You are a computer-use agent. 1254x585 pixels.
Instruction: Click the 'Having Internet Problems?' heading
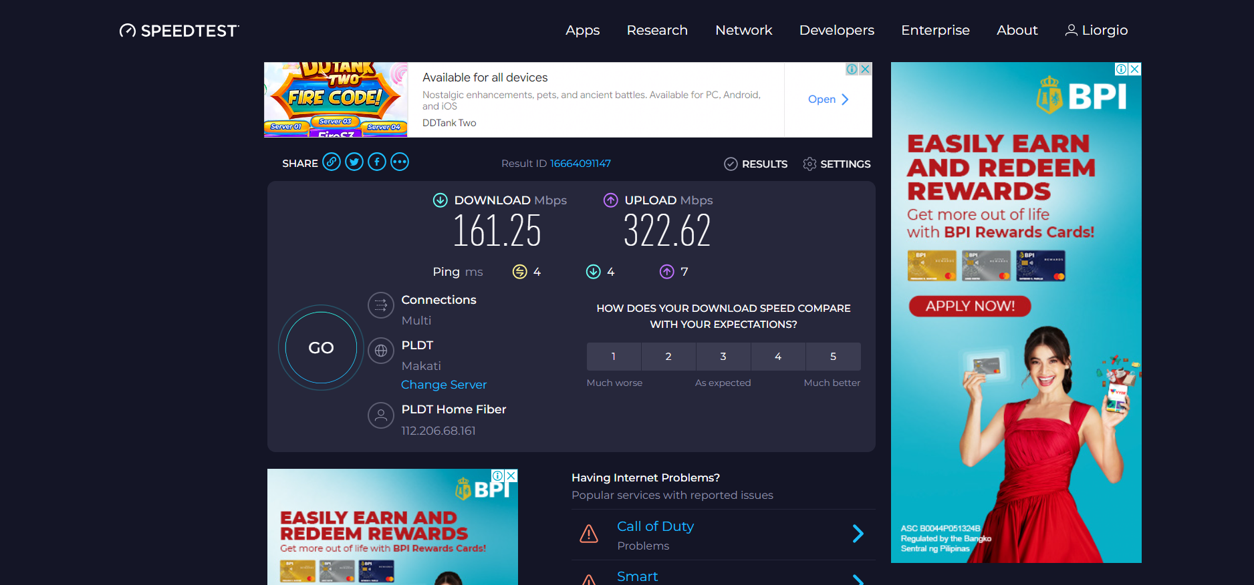click(x=646, y=477)
